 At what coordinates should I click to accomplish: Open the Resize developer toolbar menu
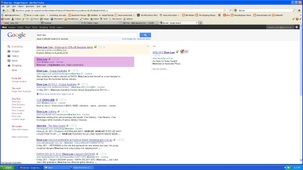tap(95, 19)
